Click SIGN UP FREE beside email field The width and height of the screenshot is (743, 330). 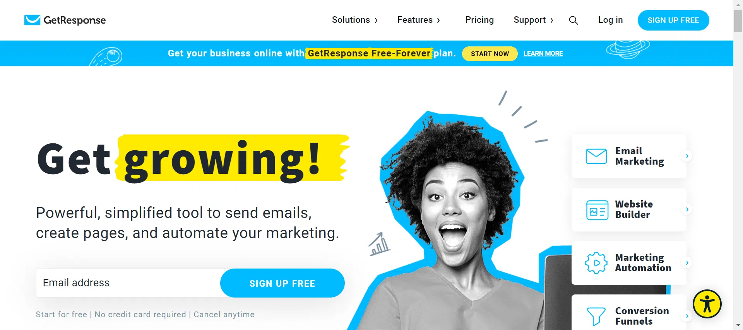click(x=282, y=283)
